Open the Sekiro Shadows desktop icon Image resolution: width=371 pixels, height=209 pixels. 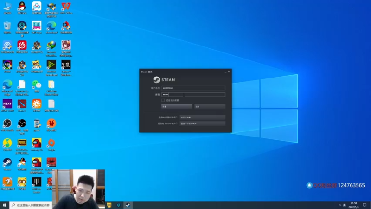[66, 68]
